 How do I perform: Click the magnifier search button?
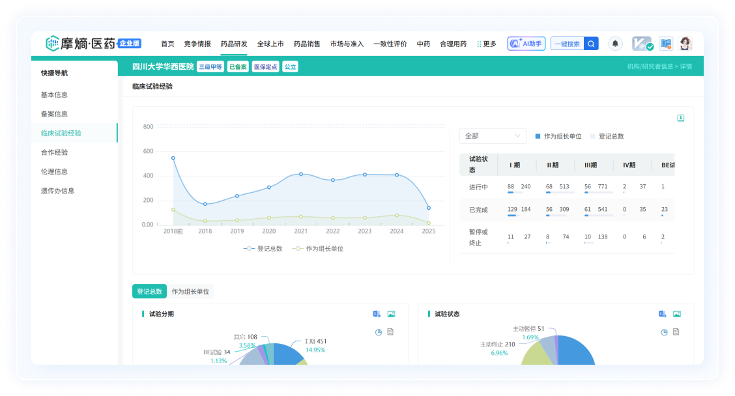tap(591, 44)
